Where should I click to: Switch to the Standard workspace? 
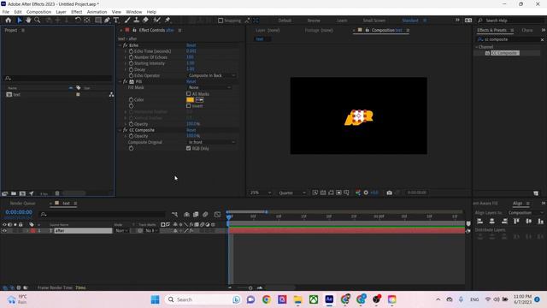click(x=410, y=21)
